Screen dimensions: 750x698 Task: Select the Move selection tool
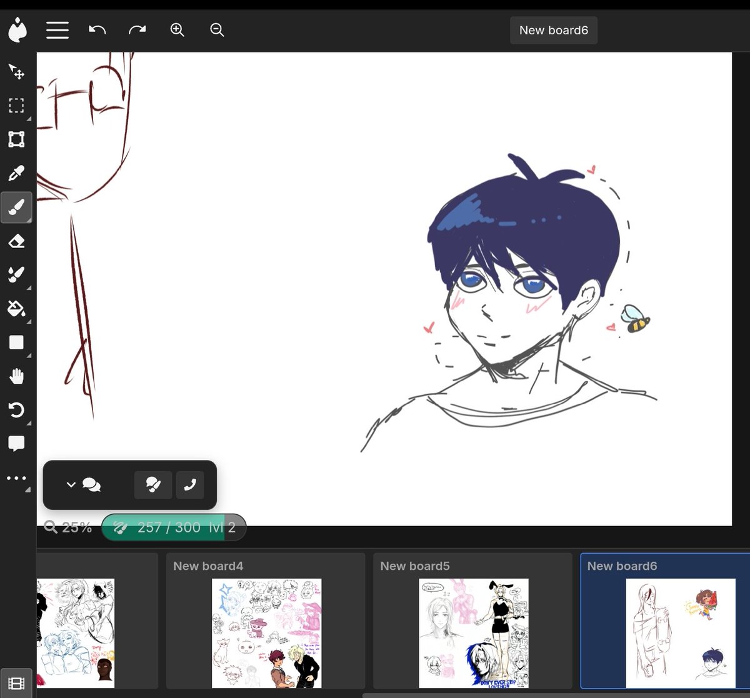tap(17, 71)
